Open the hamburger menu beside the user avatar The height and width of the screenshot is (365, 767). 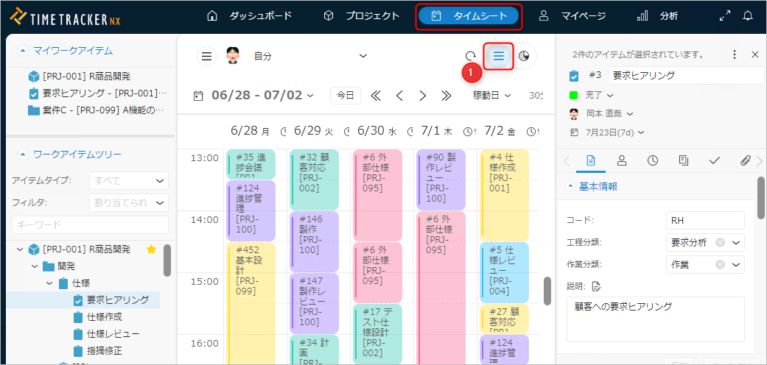(x=207, y=56)
